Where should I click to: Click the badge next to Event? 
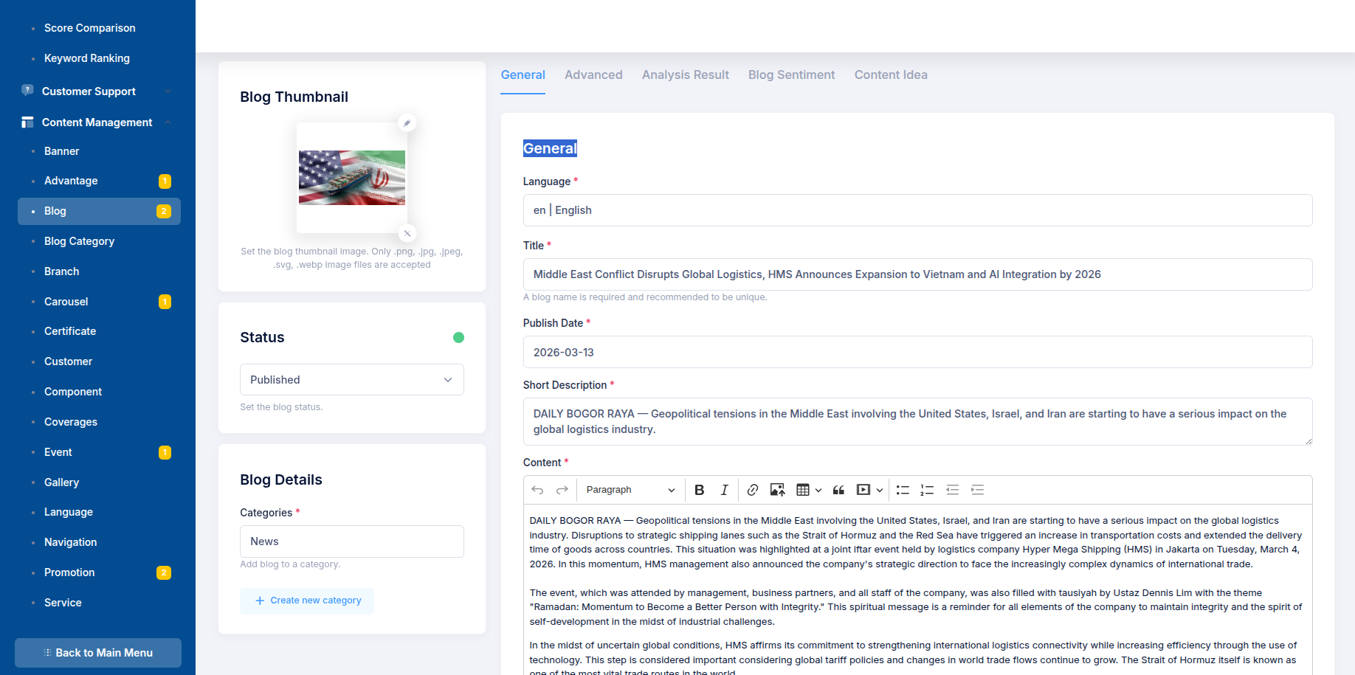165,452
